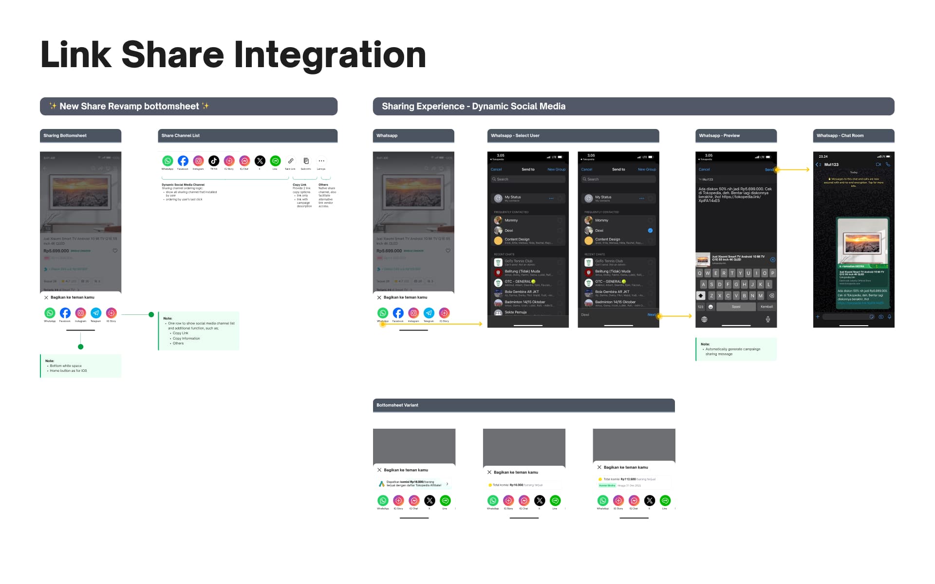Viewport: 935px width, 584px height.
Task: Tap the emoji key on the Preview keyboard
Action: pyautogui.click(x=711, y=307)
